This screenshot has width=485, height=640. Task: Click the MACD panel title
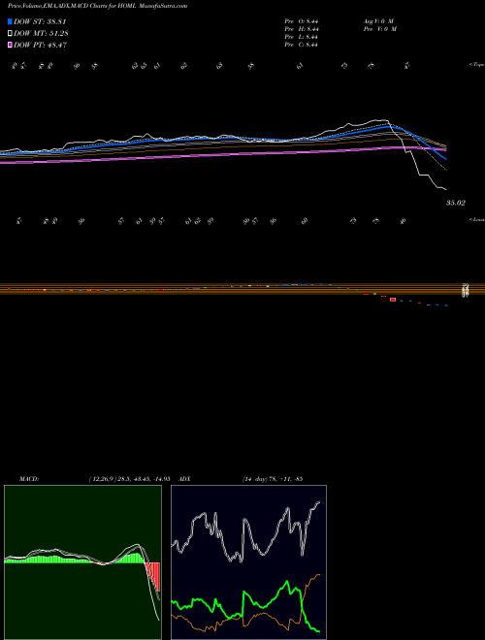point(29,478)
